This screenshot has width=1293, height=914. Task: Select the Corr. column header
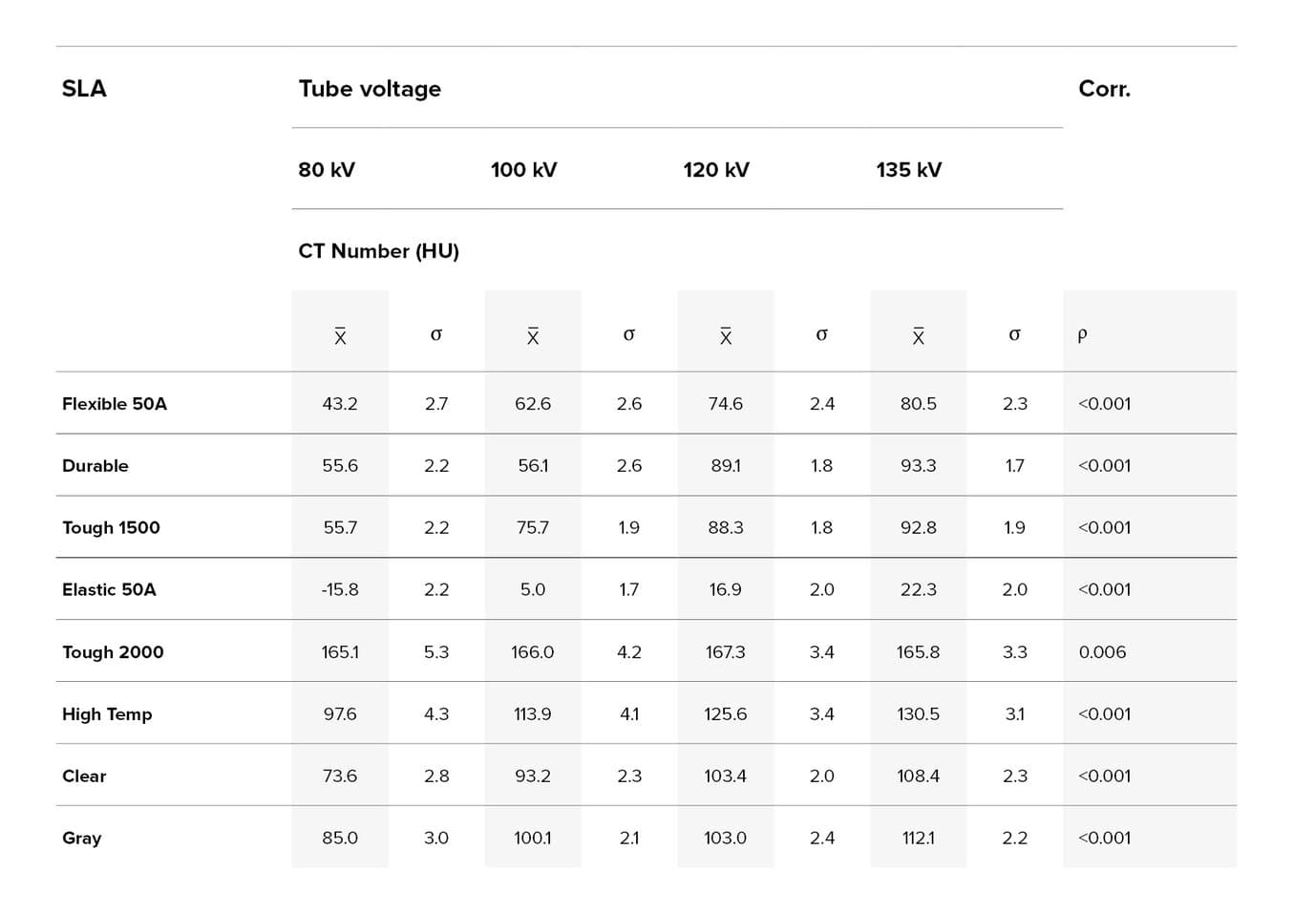[x=1104, y=89]
